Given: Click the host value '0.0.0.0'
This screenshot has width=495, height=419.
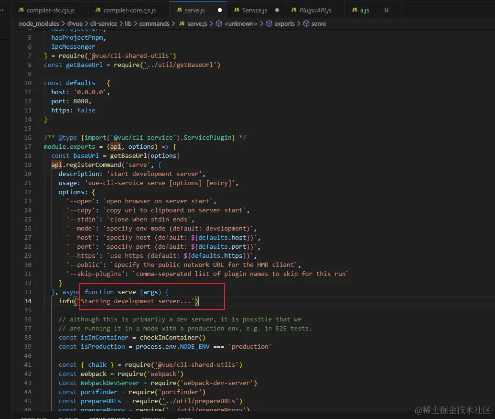Looking at the screenshot, I should pos(90,92).
